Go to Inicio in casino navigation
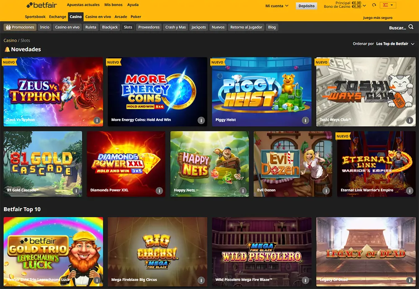Screen dimensions: 419x289 tap(45, 27)
